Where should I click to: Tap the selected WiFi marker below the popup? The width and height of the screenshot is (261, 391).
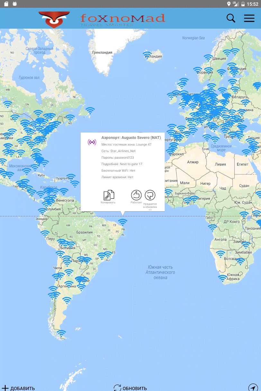click(x=122, y=222)
